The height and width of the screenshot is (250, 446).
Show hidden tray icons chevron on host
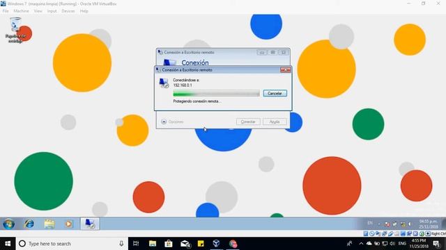pyautogui.click(x=361, y=244)
